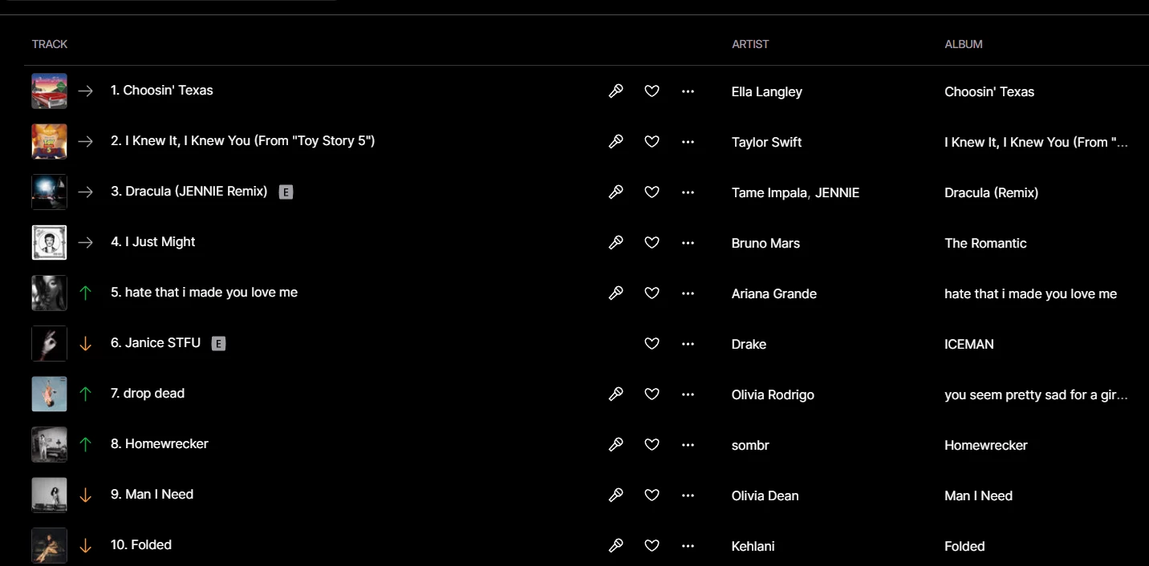Open lyrics microphone for Folded
Viewport: 1149px width, 566px height.
point(615,546)
